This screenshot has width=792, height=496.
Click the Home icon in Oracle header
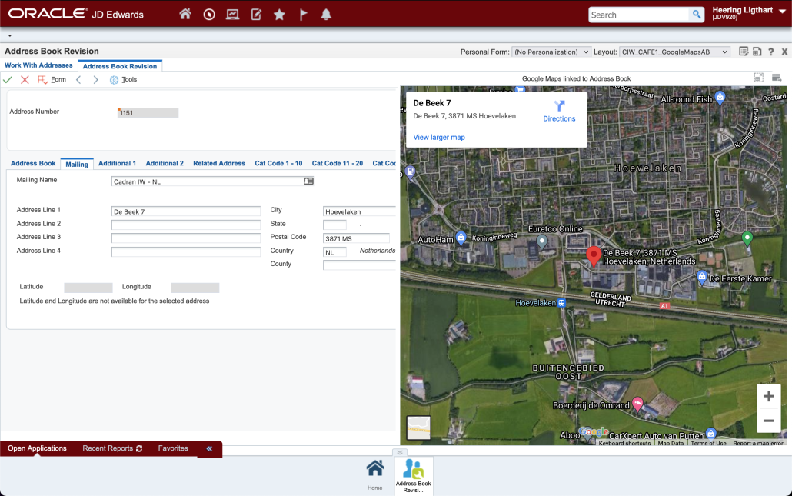[x=185, y=15]
